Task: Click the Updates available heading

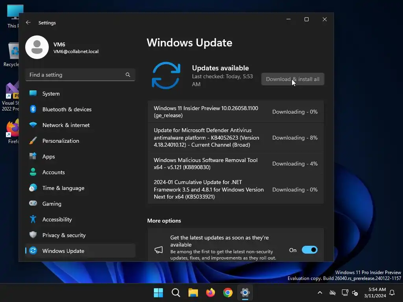Action: tap(220, 68)
